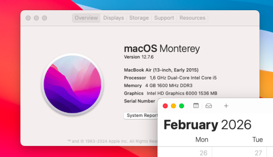
Task: Click the Version 12.7.6 text
Action: [x=139, y=57]
